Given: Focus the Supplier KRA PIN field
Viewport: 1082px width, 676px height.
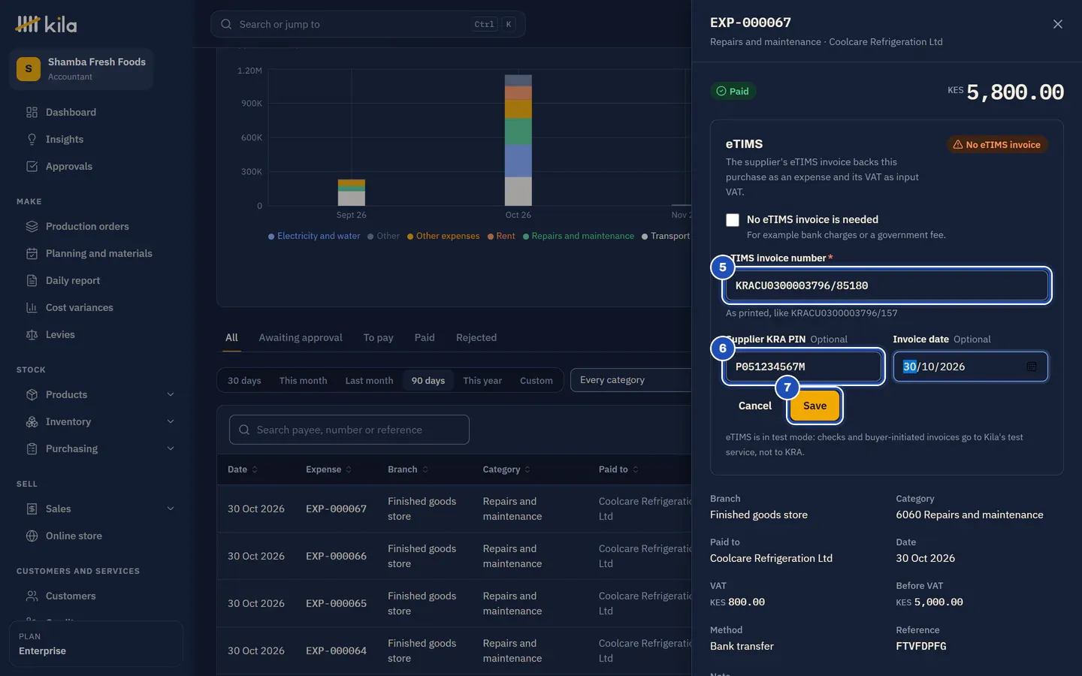Looking at the screenshot, I should click(x=803, y=367).
